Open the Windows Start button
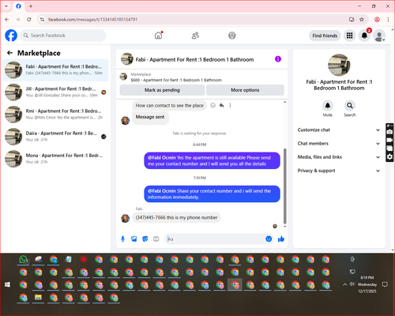The height and width of the screenshot is (316, 395). 8,284
